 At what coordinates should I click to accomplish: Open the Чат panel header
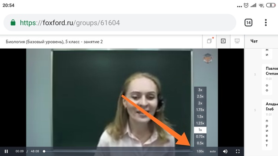pyautogui.click(x=254, y=41)
